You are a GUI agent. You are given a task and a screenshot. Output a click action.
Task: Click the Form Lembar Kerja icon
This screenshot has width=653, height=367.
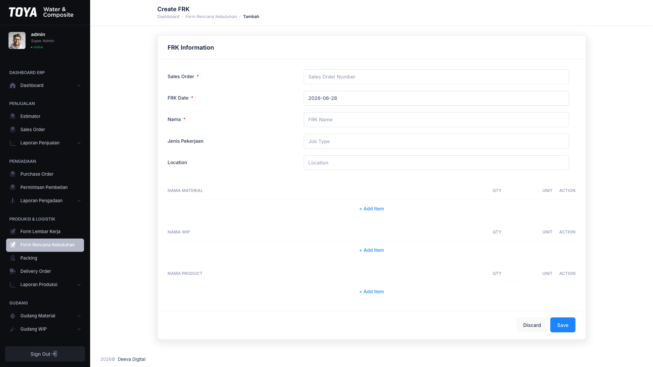pyautogui.click(x=13, y=231)
